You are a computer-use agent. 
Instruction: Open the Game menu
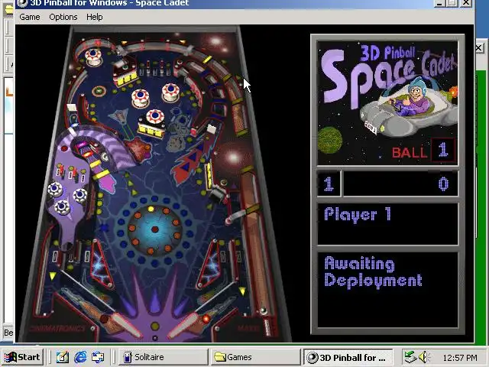29,17
